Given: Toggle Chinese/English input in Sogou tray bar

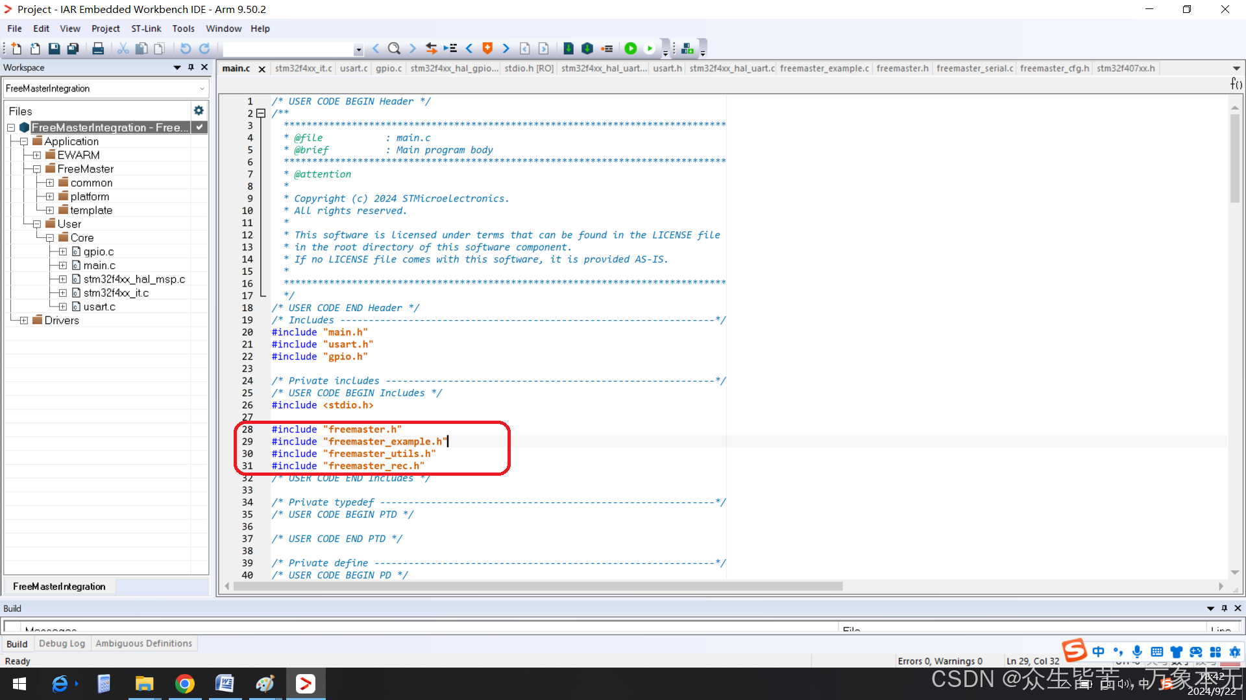Looking at the screenshot, I should point(1098,652).
